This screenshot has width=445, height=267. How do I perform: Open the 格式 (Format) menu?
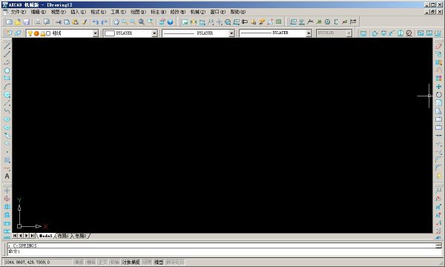click(x=98, y=12)
